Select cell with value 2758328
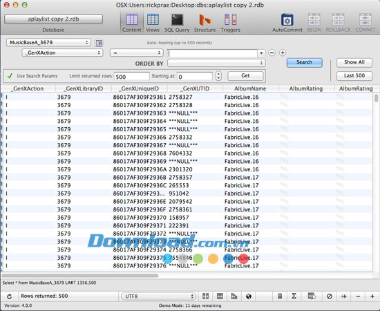The image size is (380, 311). [195, 105]
